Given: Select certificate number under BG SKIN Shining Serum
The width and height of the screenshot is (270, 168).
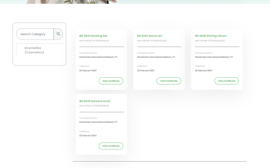Looking at the screenshot, I should (x=210, y=41).
